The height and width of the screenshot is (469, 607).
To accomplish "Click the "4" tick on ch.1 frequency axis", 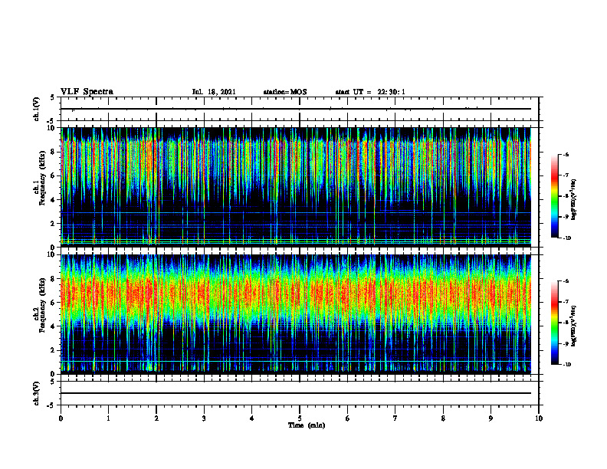I will point(54,200).
